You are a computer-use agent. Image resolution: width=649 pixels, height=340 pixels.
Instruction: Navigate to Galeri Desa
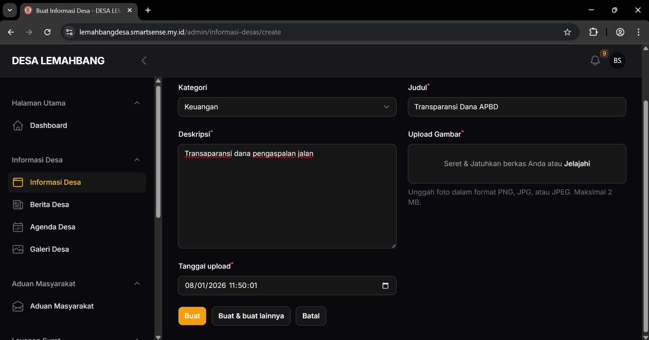49,249
